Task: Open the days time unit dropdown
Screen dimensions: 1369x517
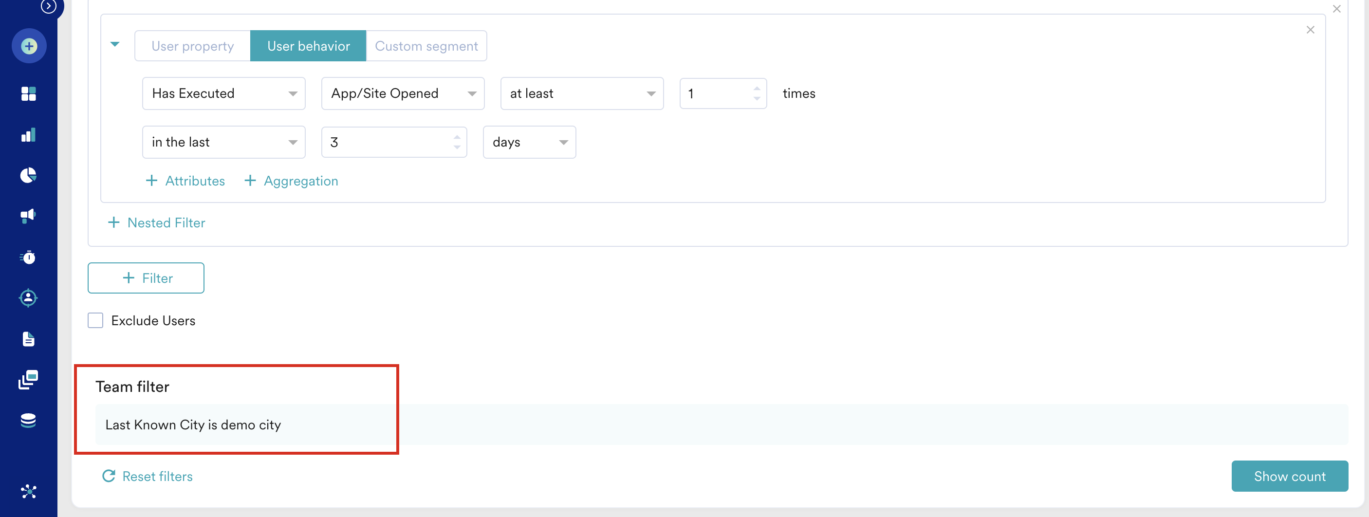Action: click(529, 143)
